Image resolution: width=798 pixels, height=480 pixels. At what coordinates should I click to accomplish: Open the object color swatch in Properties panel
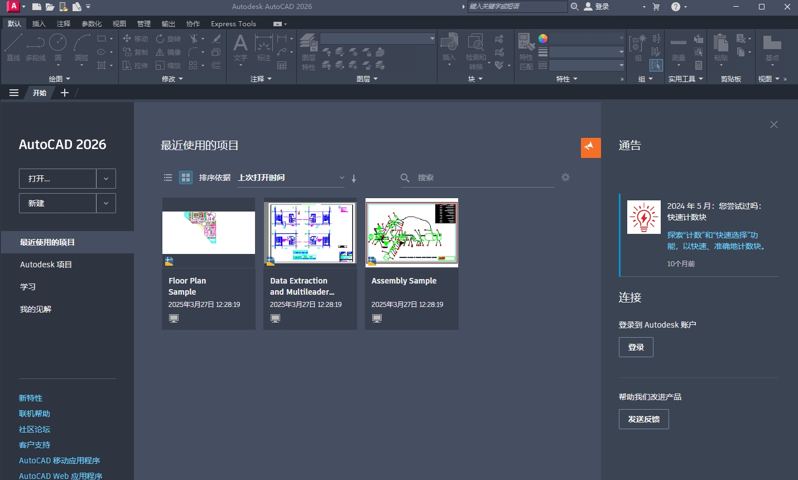point(542,38)
